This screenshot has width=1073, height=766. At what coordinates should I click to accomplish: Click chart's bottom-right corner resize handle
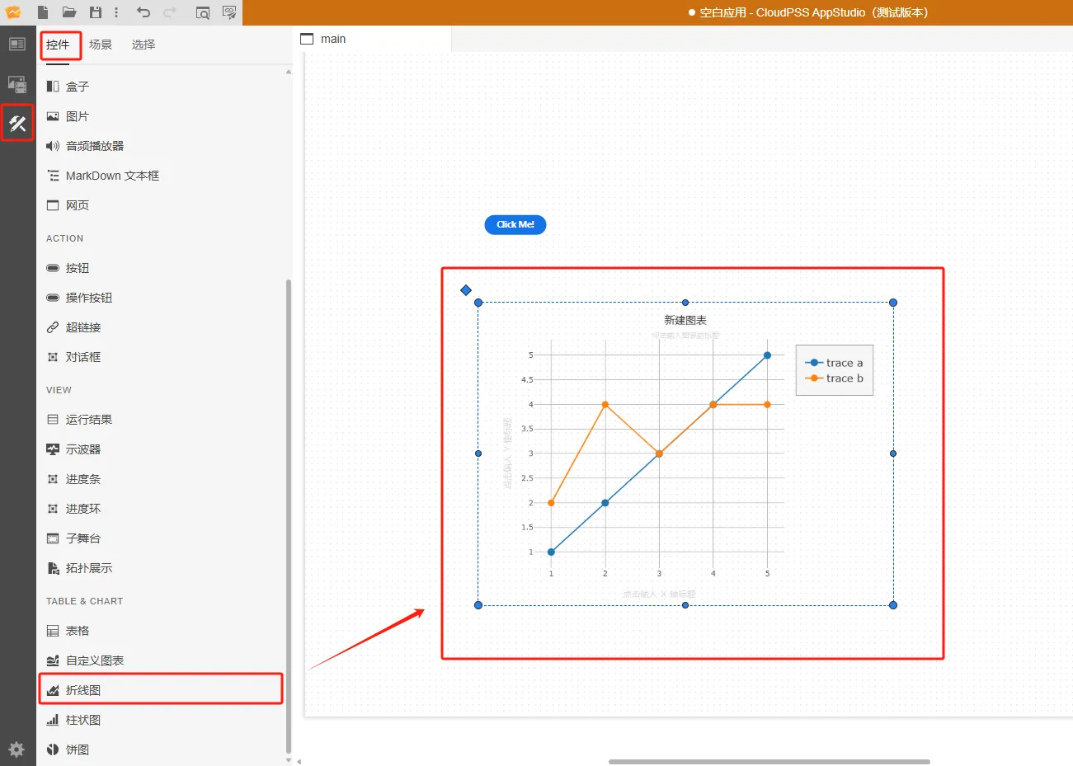(893, 605)
